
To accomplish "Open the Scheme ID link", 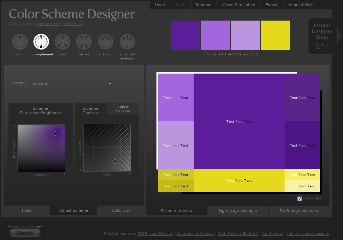I will pyautogui.click(x=243, y=54).
